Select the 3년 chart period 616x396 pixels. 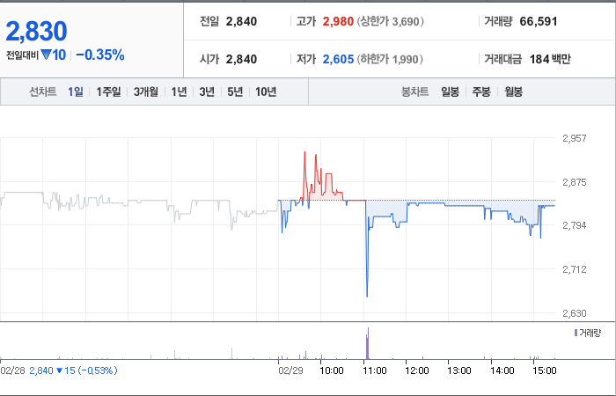[x=207, y=92]
